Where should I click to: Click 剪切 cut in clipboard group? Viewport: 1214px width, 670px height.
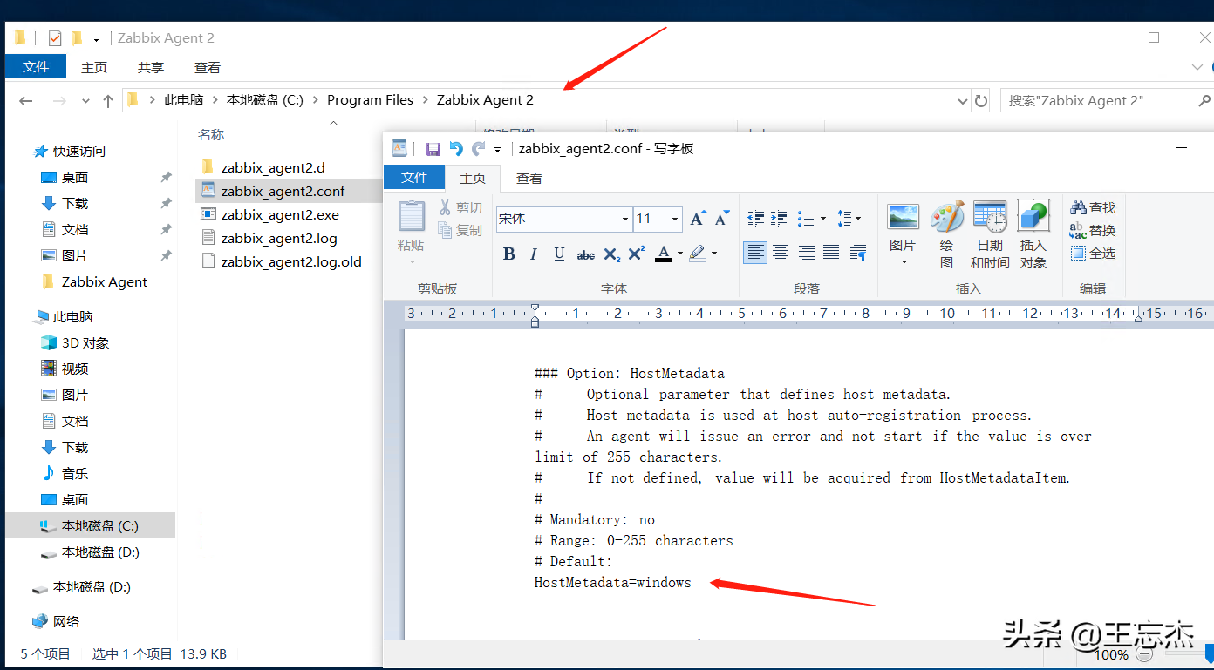(460, 207)
